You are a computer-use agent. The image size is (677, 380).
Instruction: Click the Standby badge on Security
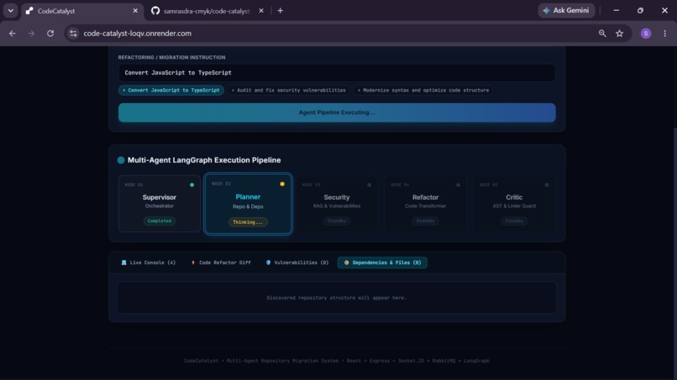click(x=337, y=221)
